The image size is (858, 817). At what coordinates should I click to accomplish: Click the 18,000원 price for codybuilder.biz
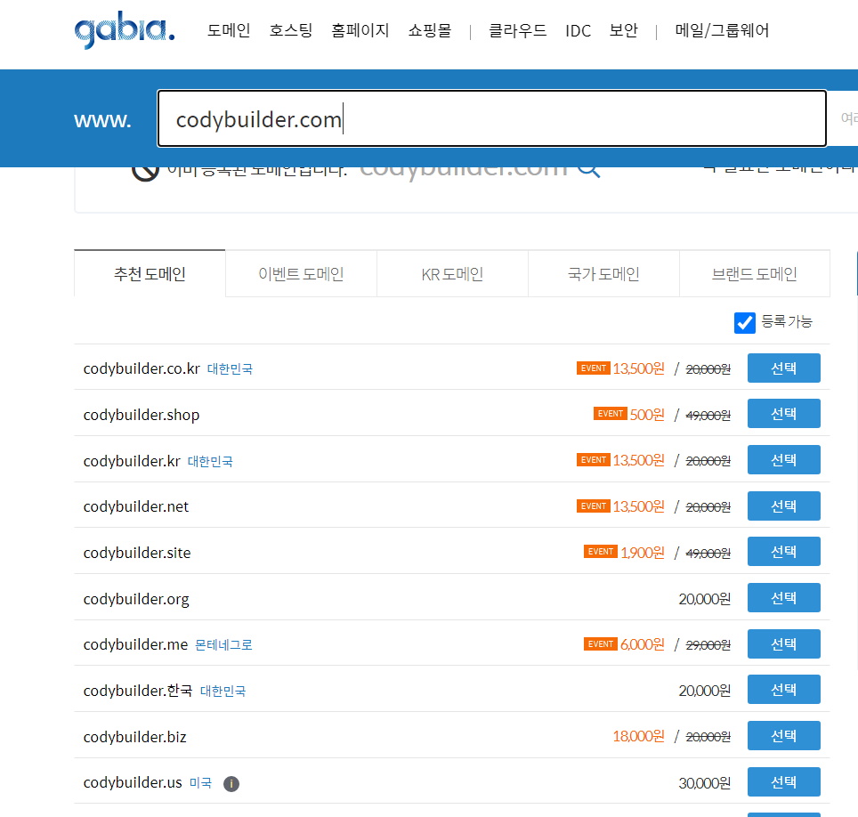coord(638,736)
